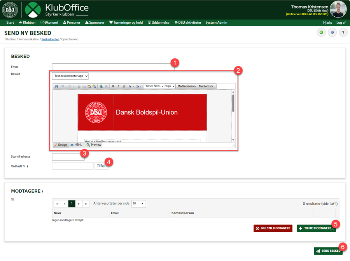The width and height of the screenshot is (350, 261).
Task: Click the green back arrow button
Action: (x=321, y=33)
